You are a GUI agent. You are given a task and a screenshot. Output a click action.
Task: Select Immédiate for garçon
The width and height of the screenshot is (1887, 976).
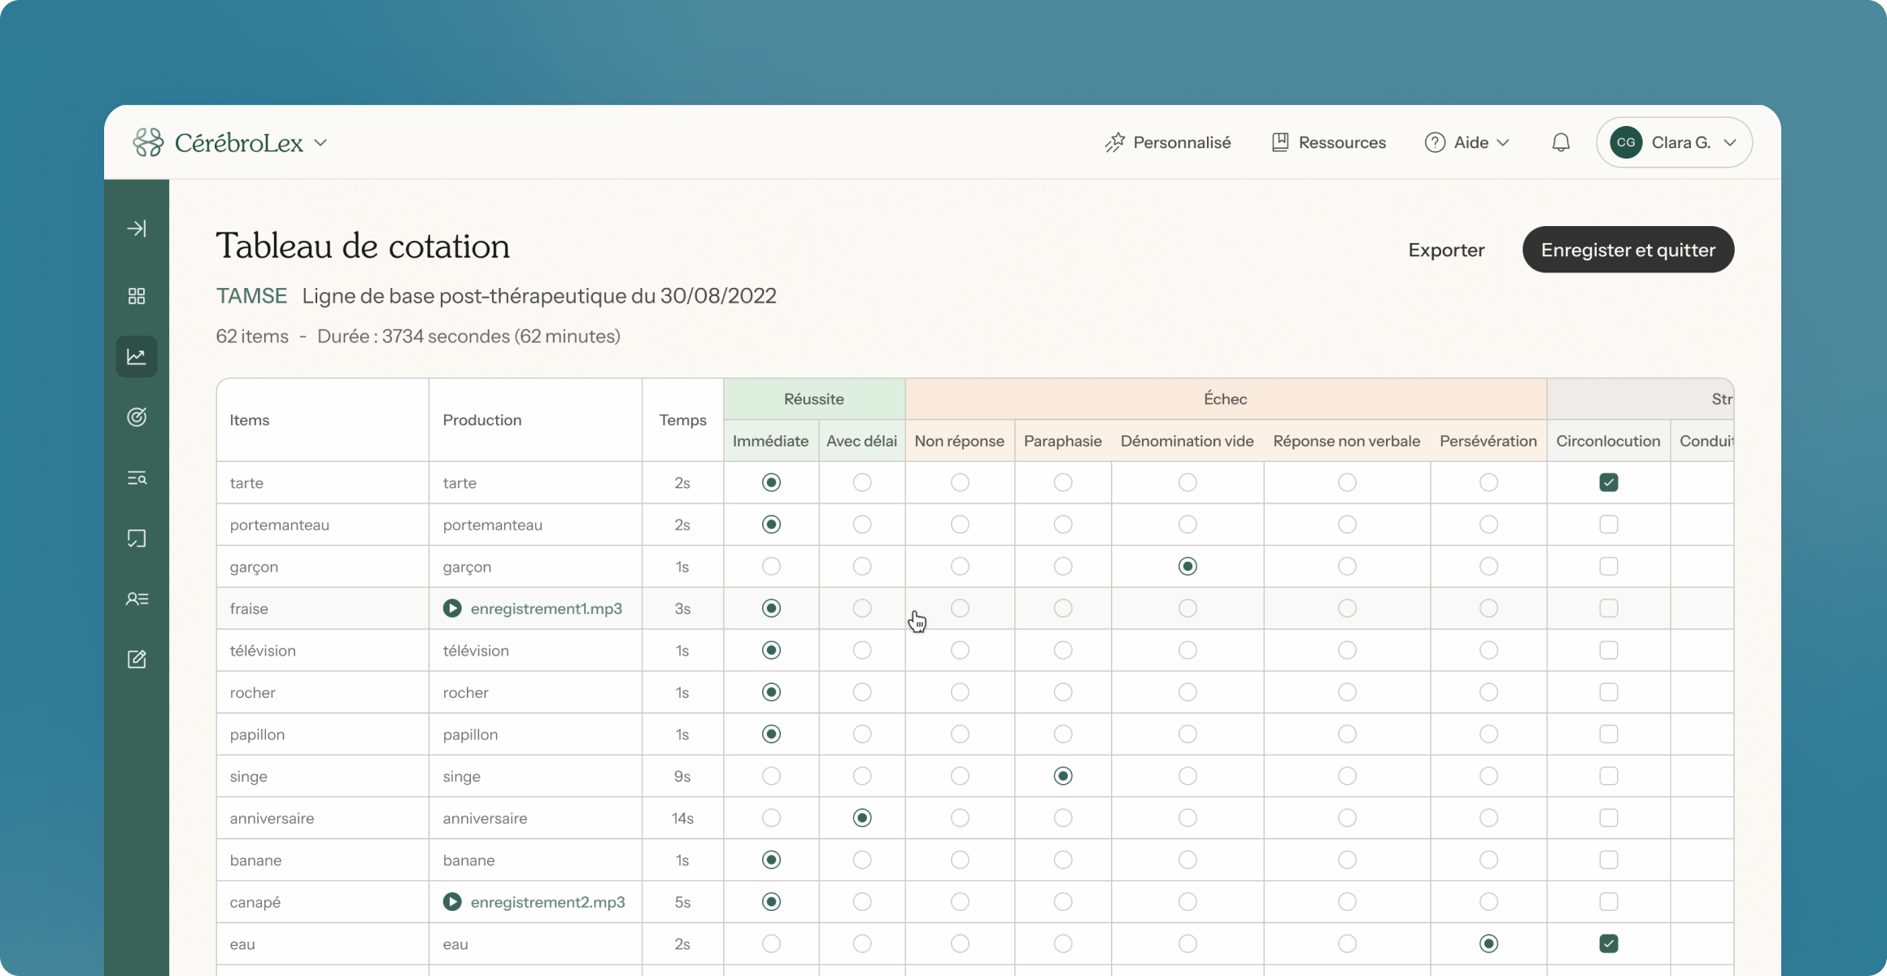[x=771, y=566]
